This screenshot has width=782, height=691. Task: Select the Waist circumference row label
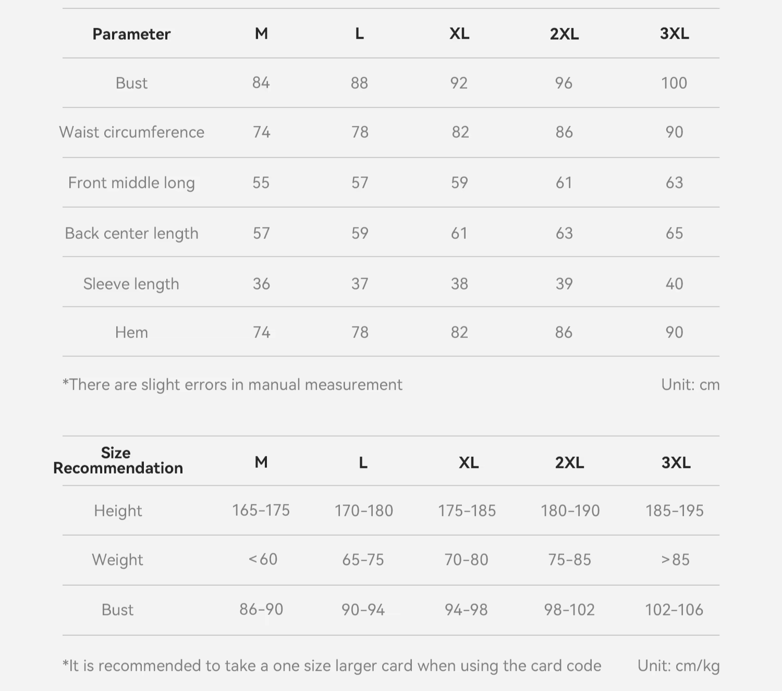pos(131,132)
